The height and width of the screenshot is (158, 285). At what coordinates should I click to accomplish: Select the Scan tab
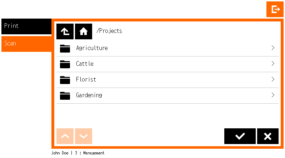(x=26, y=44)
